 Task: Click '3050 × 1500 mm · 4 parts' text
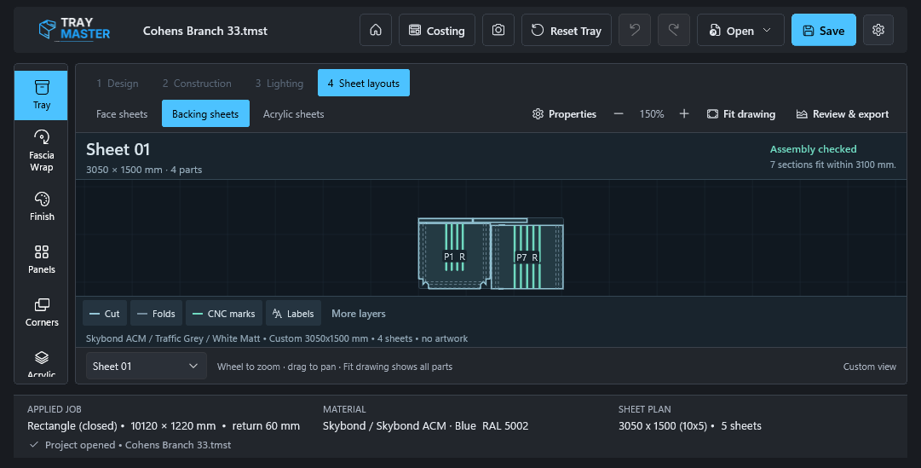click(x=144, y=170)
